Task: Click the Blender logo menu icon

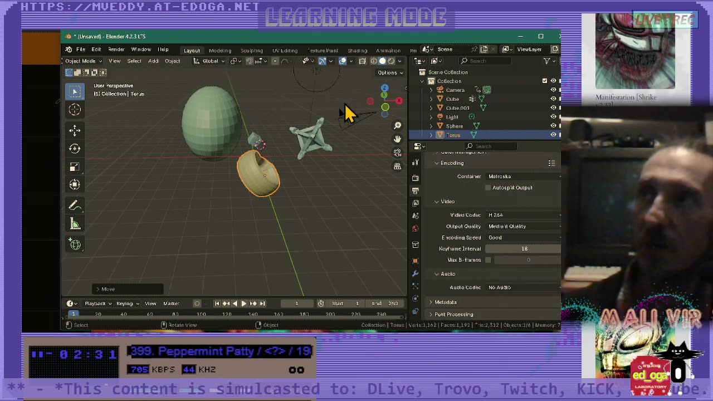Action: click(x=69, y=50)
